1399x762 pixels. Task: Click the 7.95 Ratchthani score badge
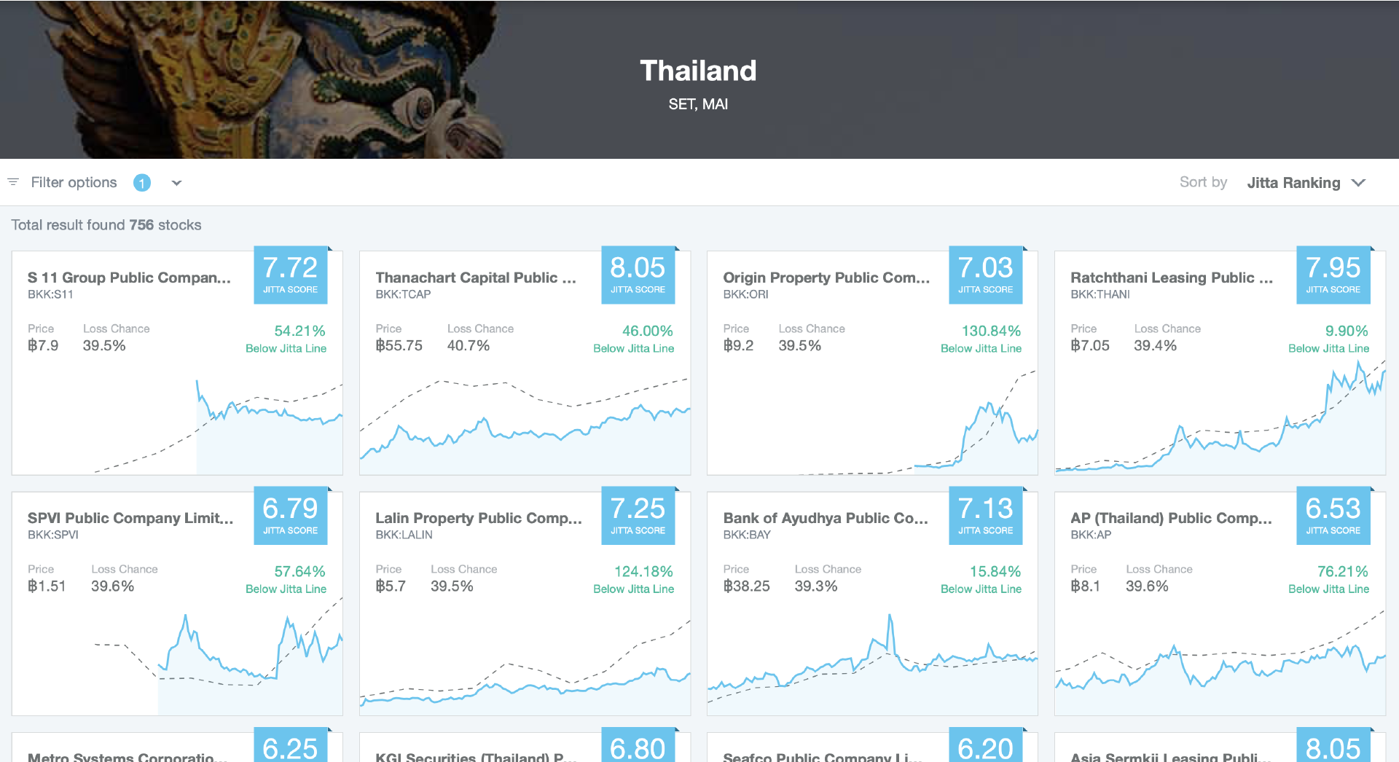1333,275
